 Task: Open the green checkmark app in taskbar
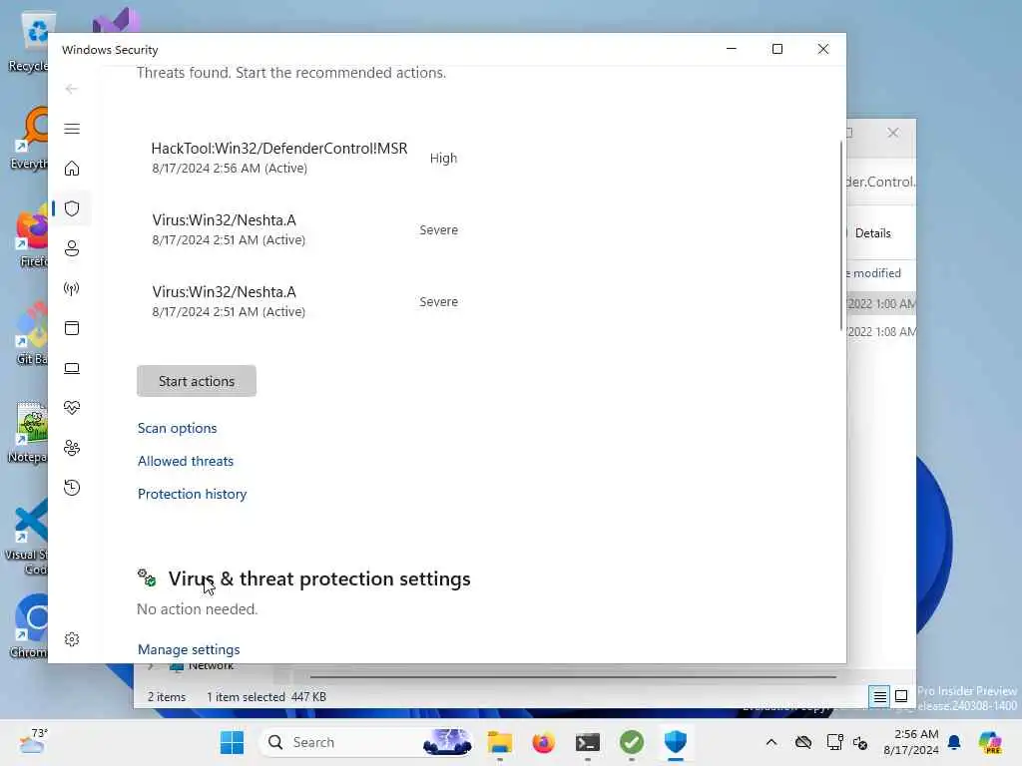(632, 742)
